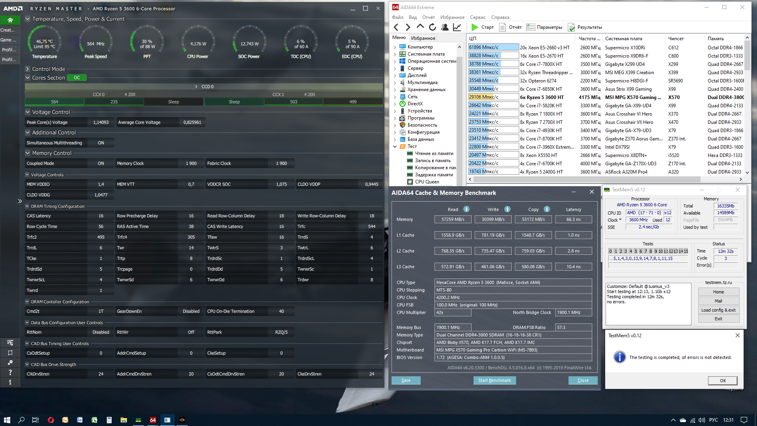Click the AIDA64 graph chart icon
The width and height of the screenshot is (757, 426).
pyautogui.click(x=457, y=27)
